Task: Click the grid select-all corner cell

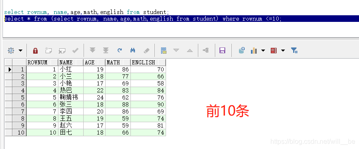Action: [x=9, y=62]
